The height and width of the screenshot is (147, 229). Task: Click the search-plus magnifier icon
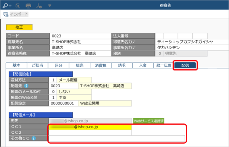point(7,6)
